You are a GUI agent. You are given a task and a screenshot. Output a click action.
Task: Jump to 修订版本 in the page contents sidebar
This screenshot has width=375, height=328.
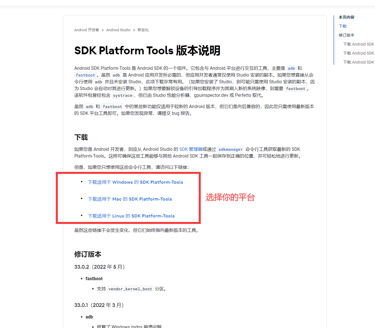pos(346,35)
